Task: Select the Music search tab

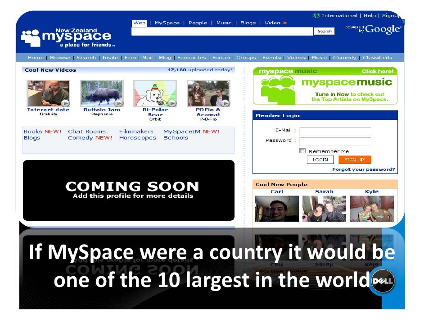Action: (224, 23)
